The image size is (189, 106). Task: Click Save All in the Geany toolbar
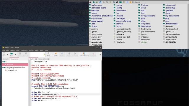[x=26, y=54]
